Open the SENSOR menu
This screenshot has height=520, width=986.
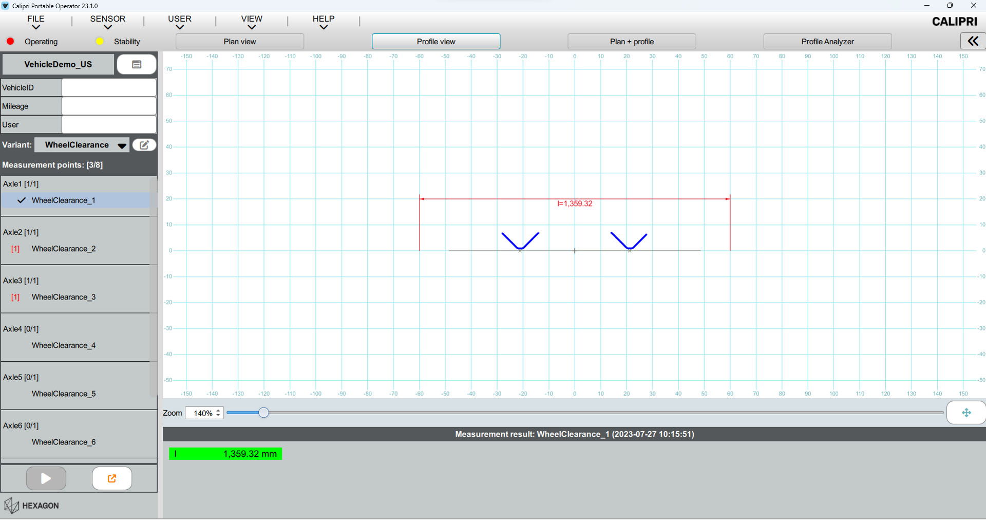click(x=108, y=22)
